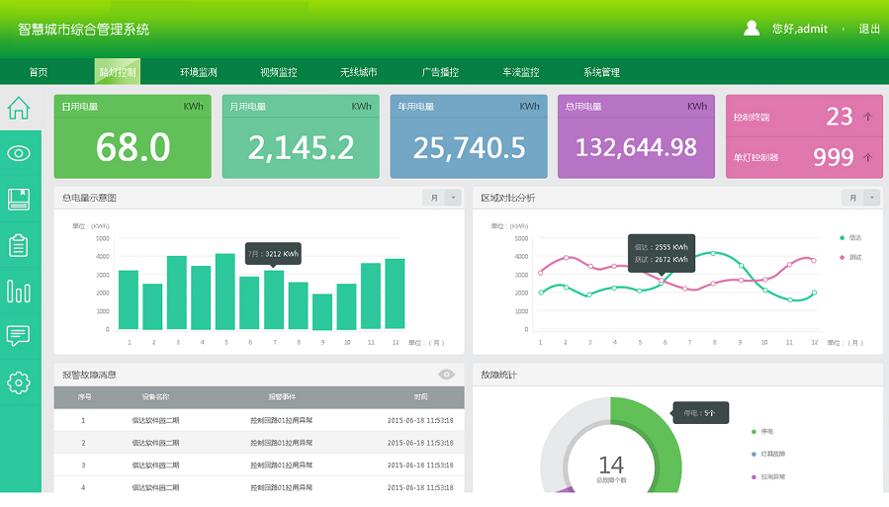Screen dimensions: 889x507
Task: Open the 日用电量 68.0 card
Action: point(133,136)
